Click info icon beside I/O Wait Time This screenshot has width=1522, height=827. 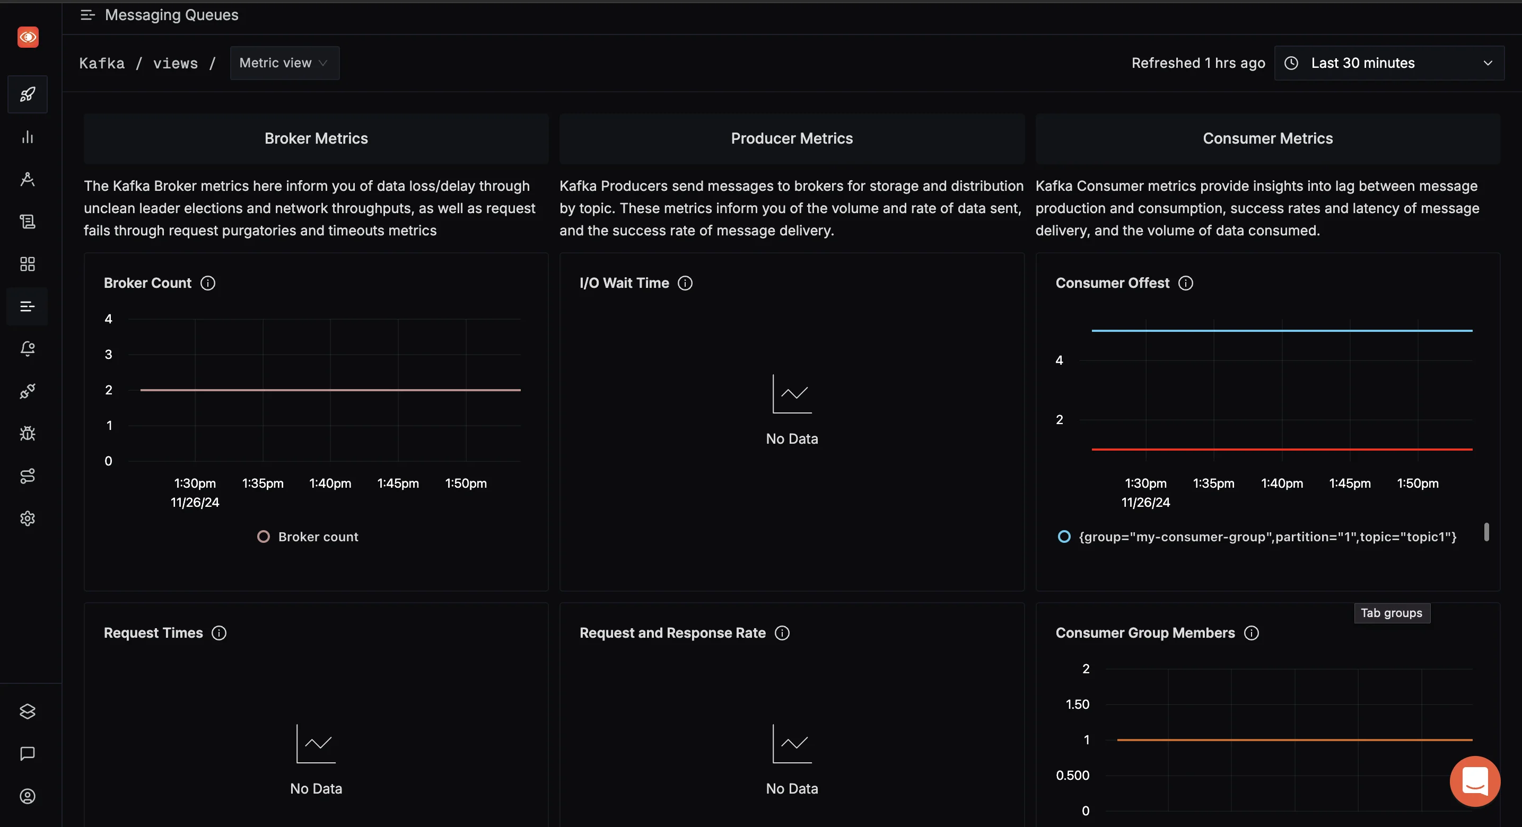click(685, 284)
